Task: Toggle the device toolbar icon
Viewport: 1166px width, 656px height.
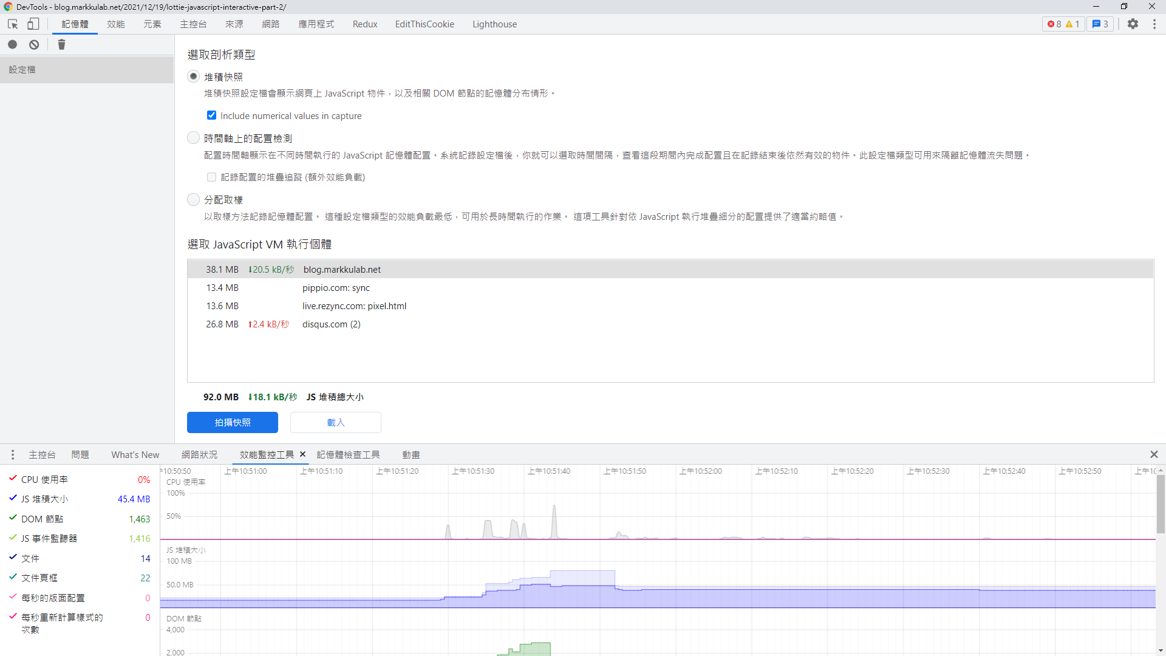Action: coord(33,24)
